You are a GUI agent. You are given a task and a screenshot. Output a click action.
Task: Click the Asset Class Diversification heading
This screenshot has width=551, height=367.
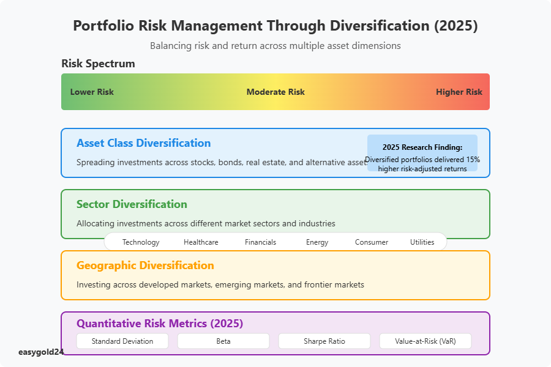[x=143, y=143]
